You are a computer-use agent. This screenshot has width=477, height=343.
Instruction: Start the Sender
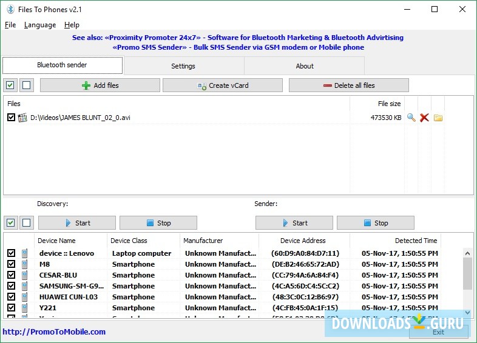click(294, 223)
